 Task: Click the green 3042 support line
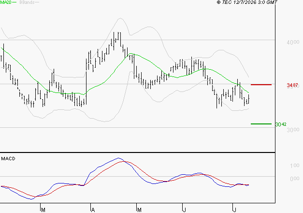(261, 124)
